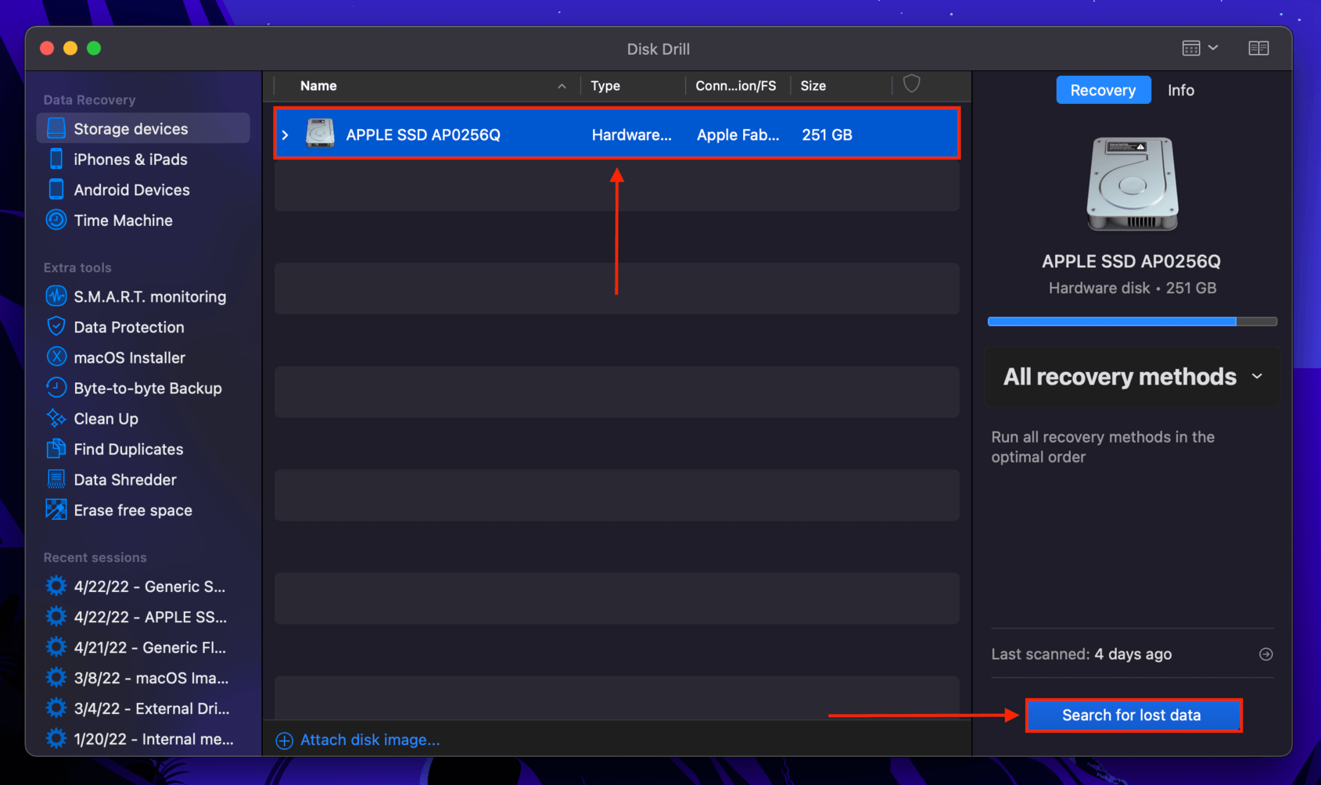1321x785 pixels.
Task: Click gear icon of 3/8/22 macOS Ima session
Action: pos(56,677)
